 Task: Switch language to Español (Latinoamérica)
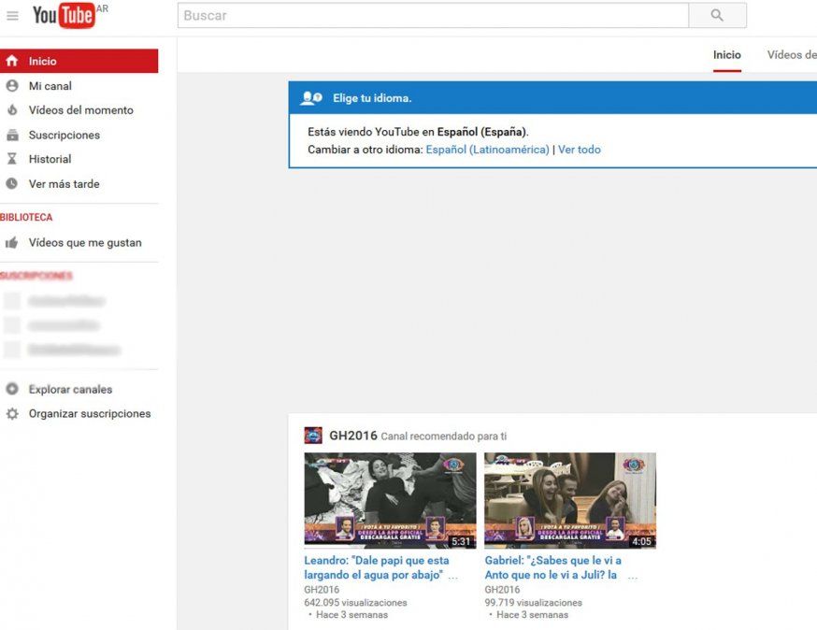487,150
